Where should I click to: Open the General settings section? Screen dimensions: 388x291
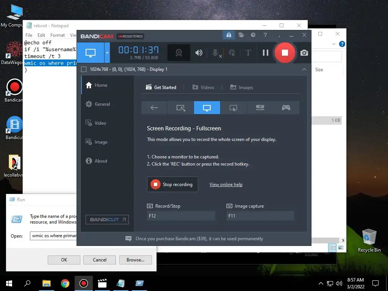pos(98,104)
